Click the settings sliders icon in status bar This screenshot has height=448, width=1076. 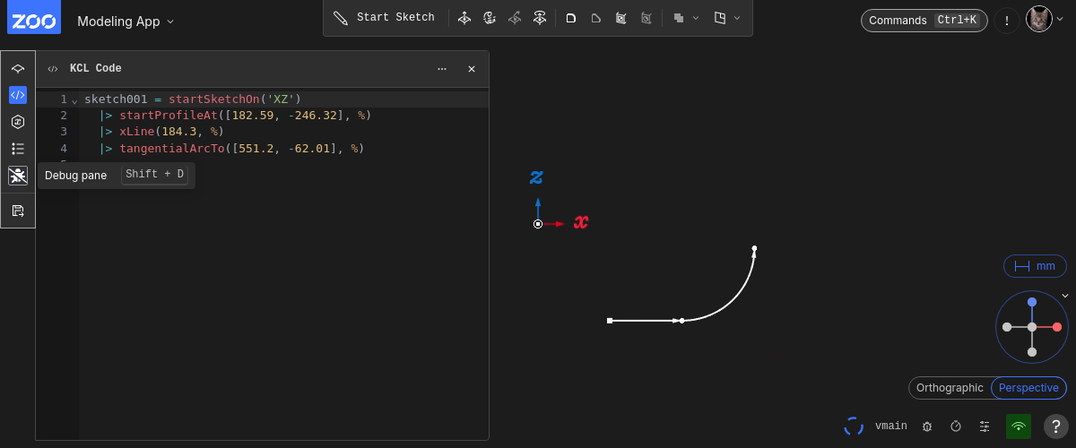click(x=985, y=426)
